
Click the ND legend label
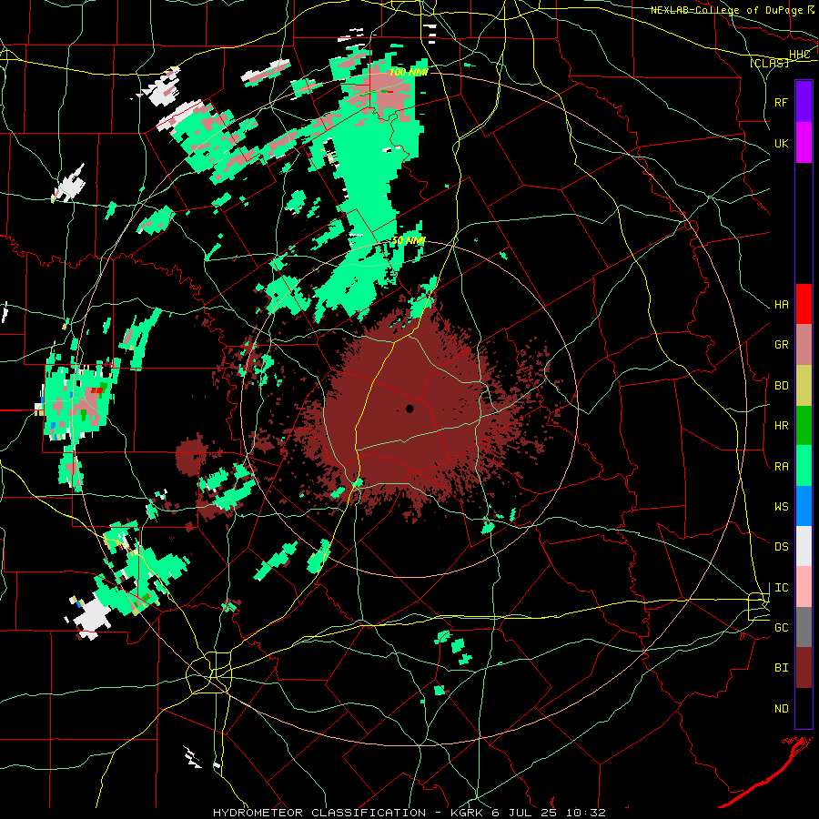781,709
